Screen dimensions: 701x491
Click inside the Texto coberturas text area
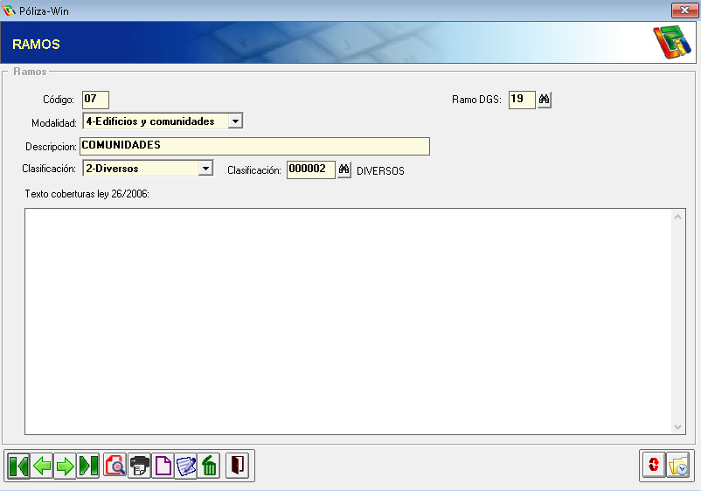348,322
